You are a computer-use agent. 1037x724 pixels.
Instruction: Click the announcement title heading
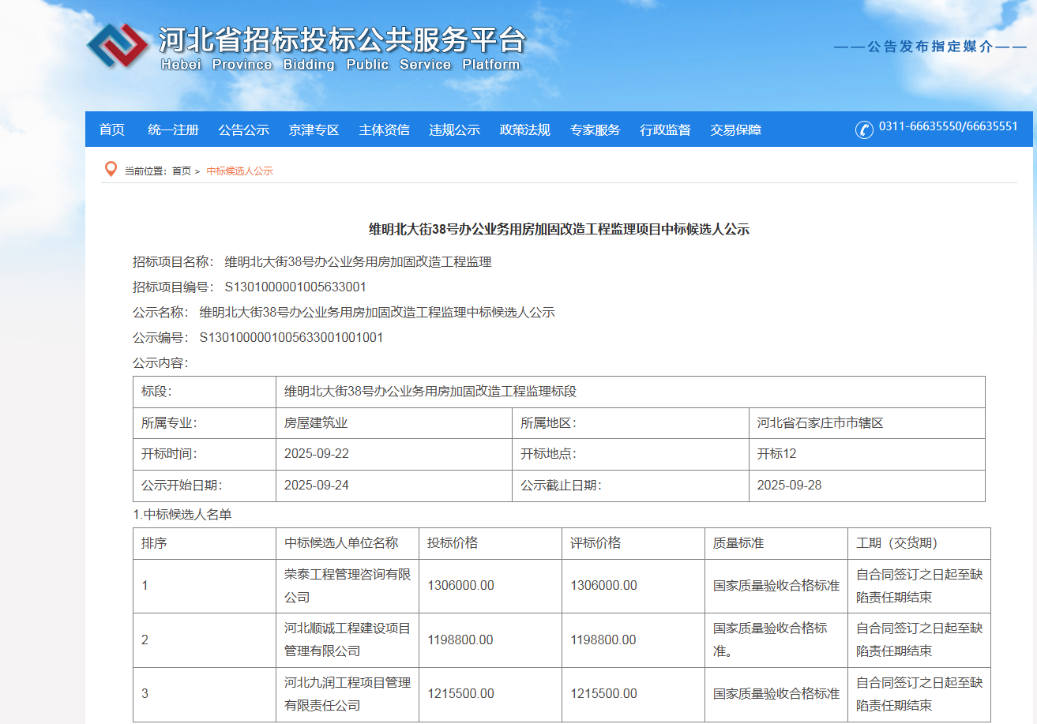point(558,230)
